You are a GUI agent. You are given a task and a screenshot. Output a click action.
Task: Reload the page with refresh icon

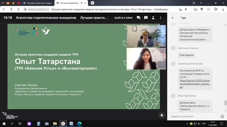(x=18, y=9)
